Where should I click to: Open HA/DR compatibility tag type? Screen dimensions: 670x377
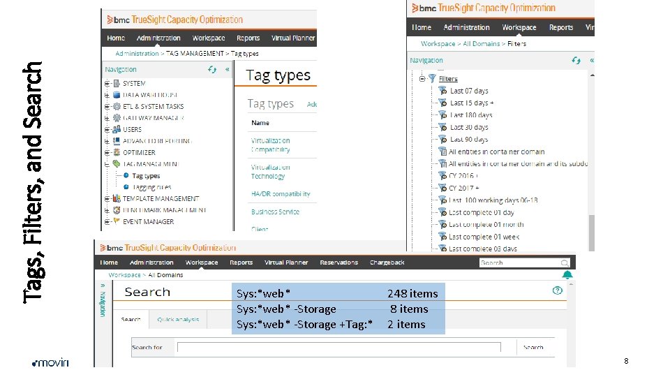(281, 193)
